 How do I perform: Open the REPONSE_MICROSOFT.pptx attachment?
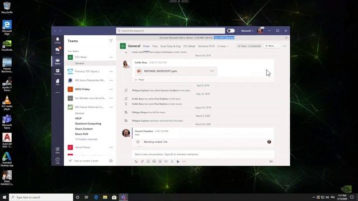[176, 71]
